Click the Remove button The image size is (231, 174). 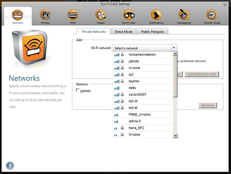click(208, 105)
